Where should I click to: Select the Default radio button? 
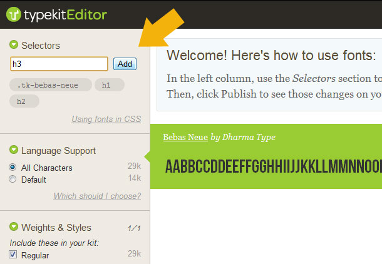click(x=13, y=179)
